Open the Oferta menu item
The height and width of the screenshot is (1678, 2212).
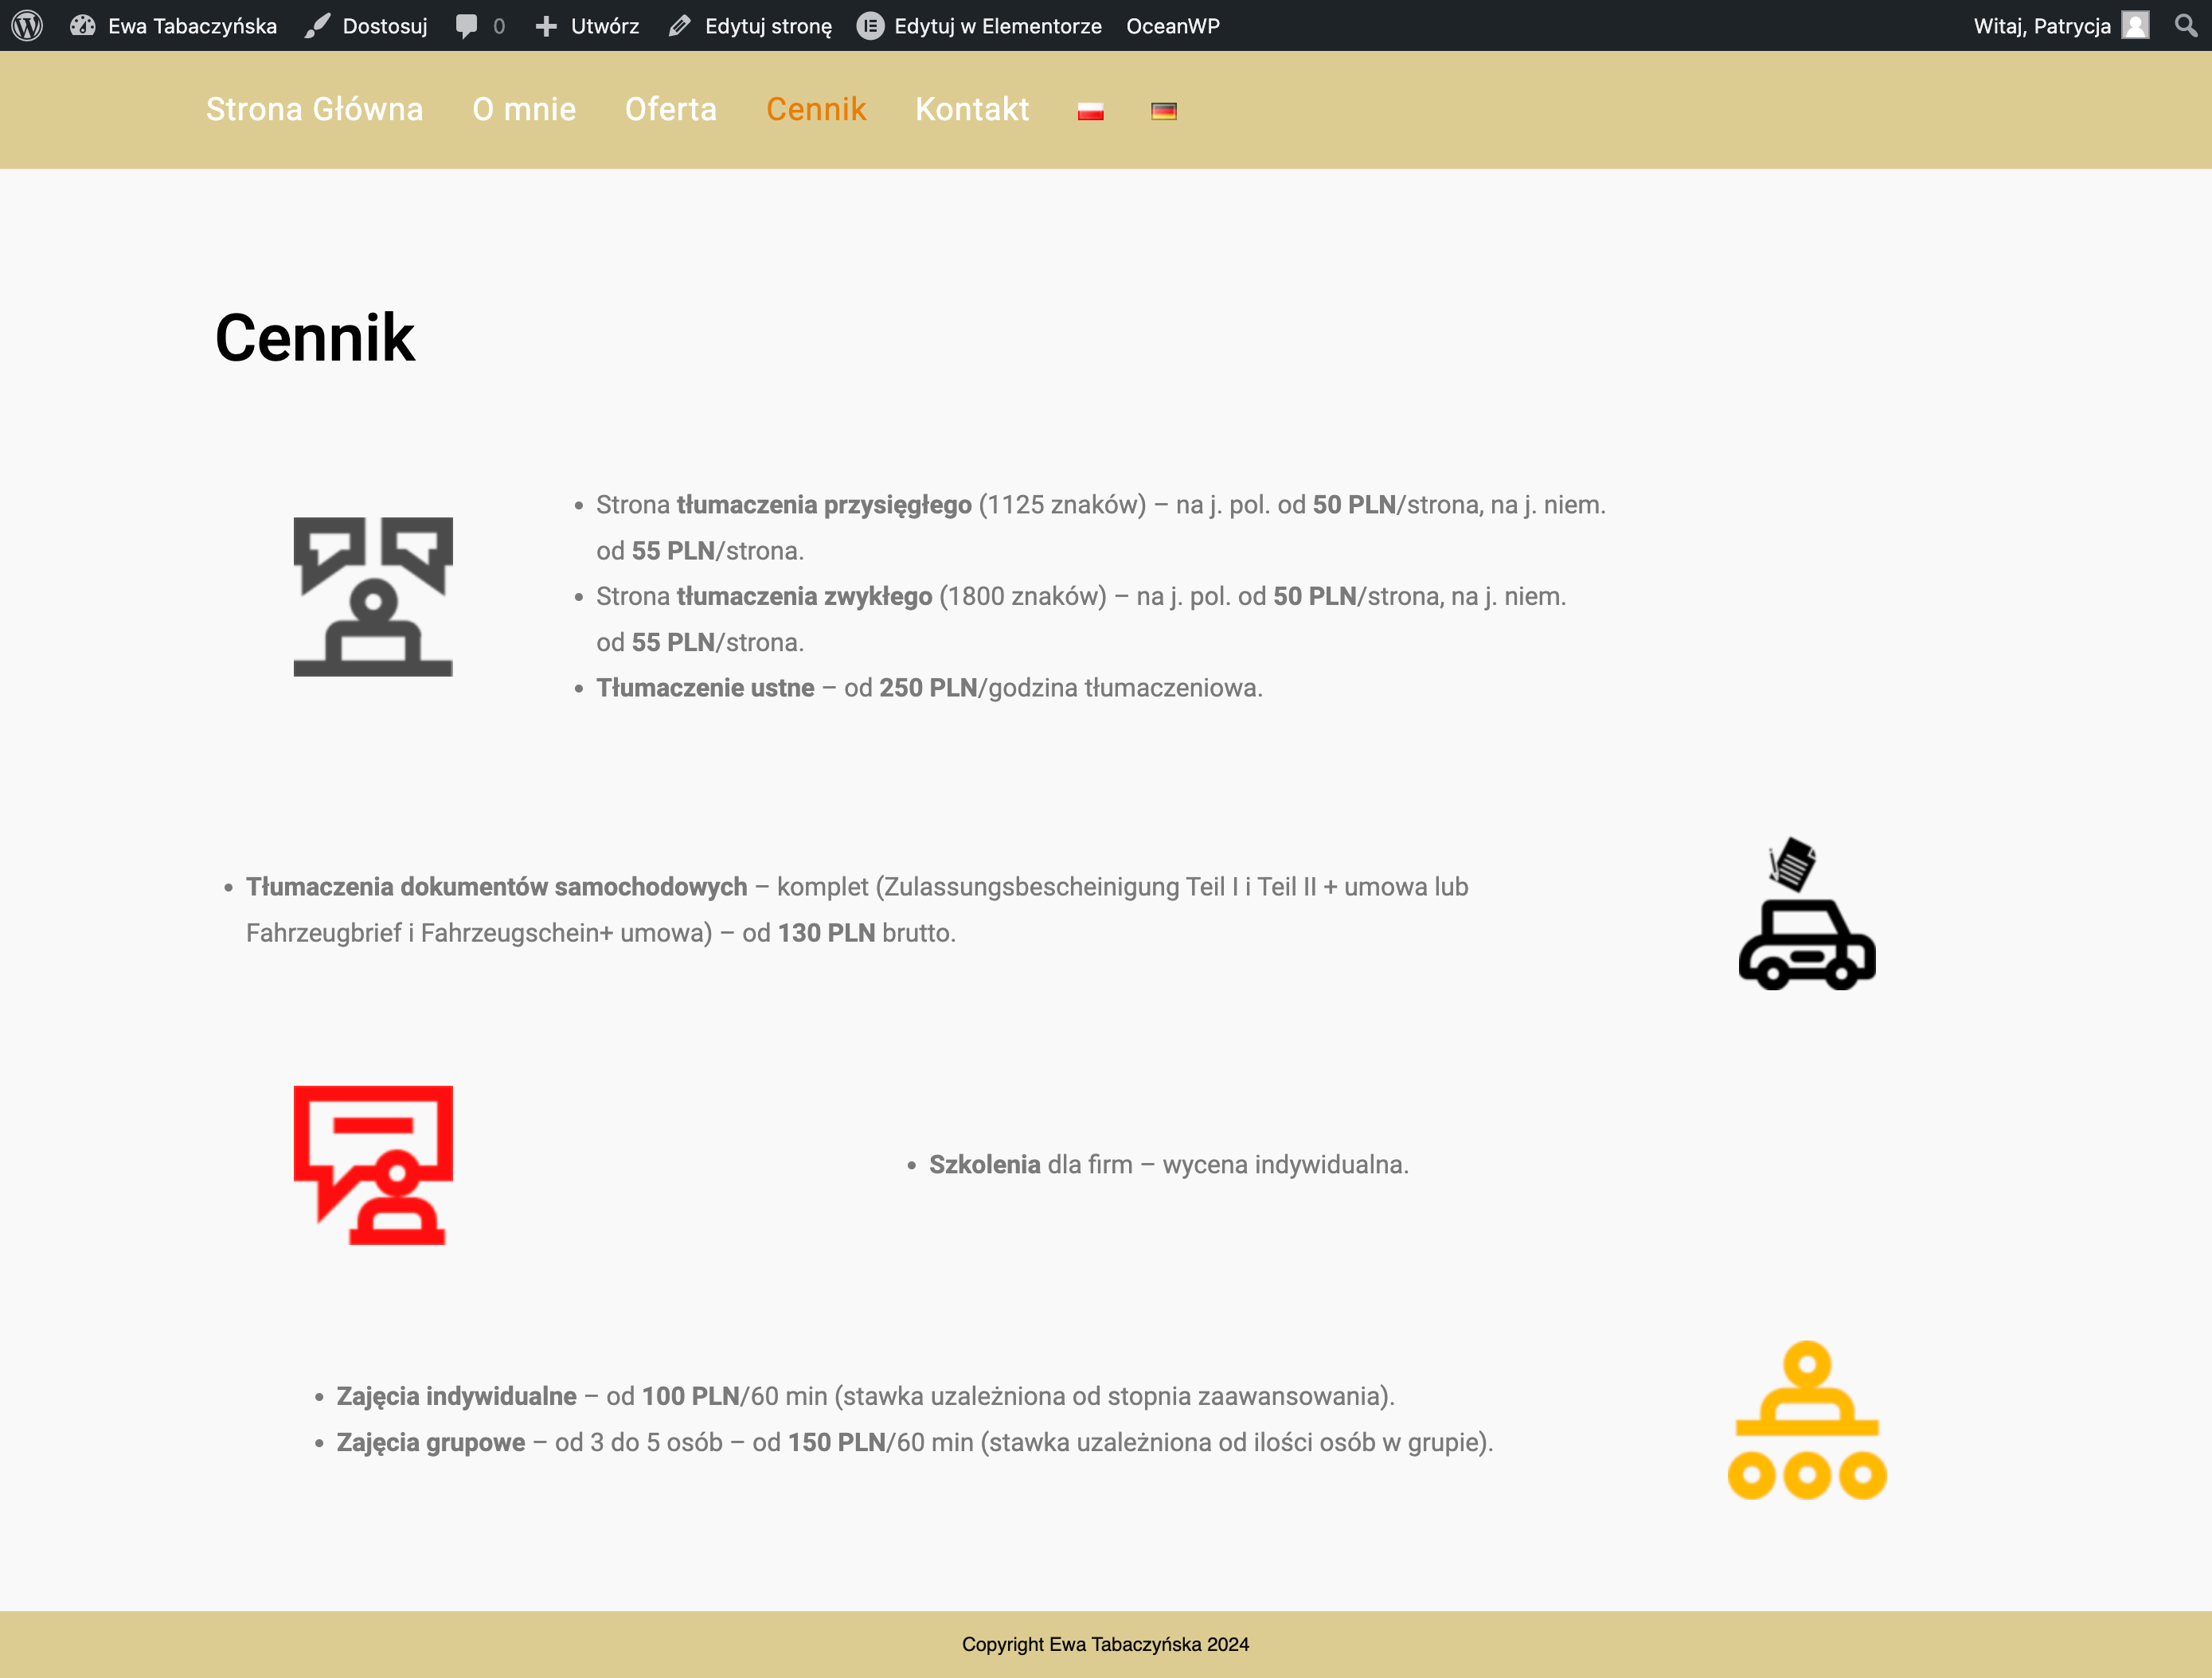point(670,109)
